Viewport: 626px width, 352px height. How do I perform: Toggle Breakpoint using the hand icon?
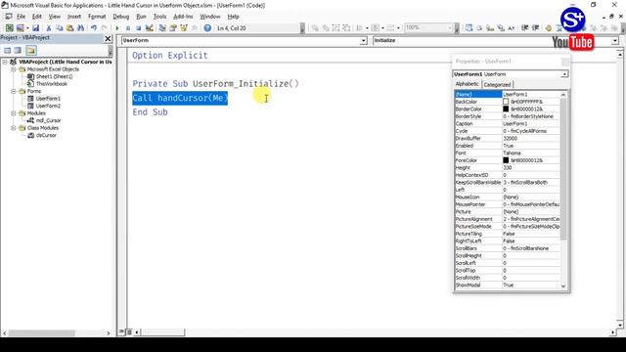(548, 28)
